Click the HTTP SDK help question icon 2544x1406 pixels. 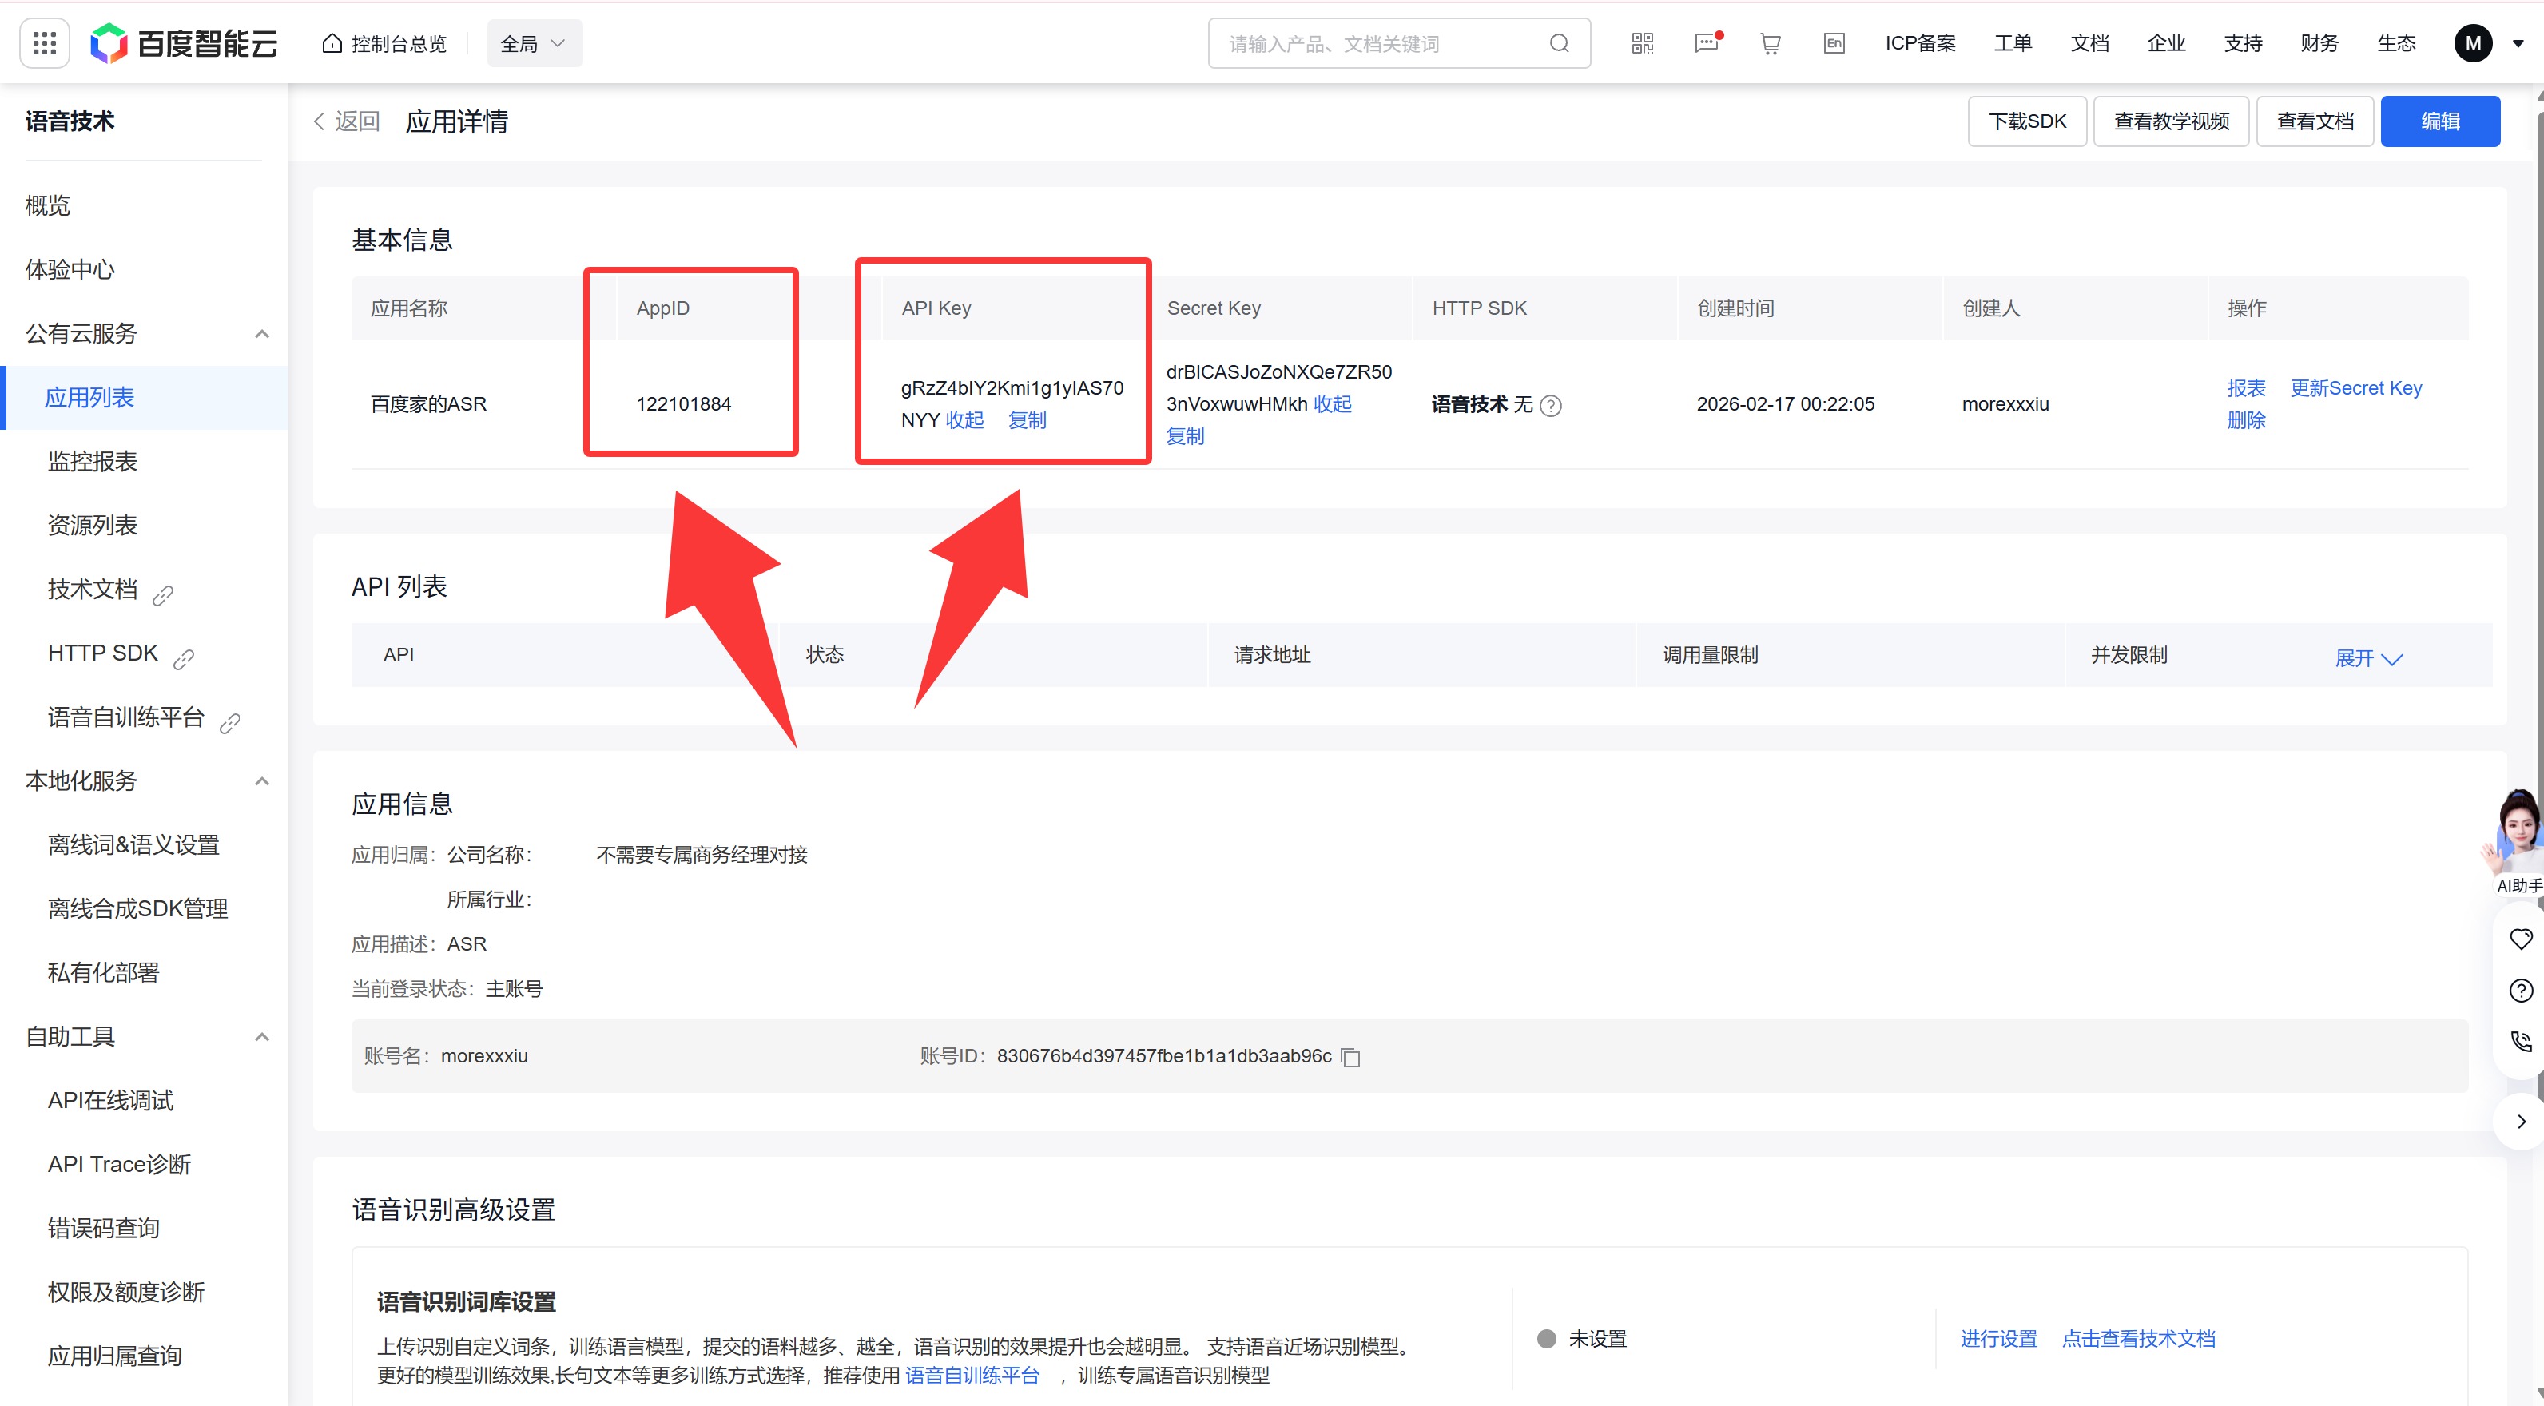pos(1552,405)
